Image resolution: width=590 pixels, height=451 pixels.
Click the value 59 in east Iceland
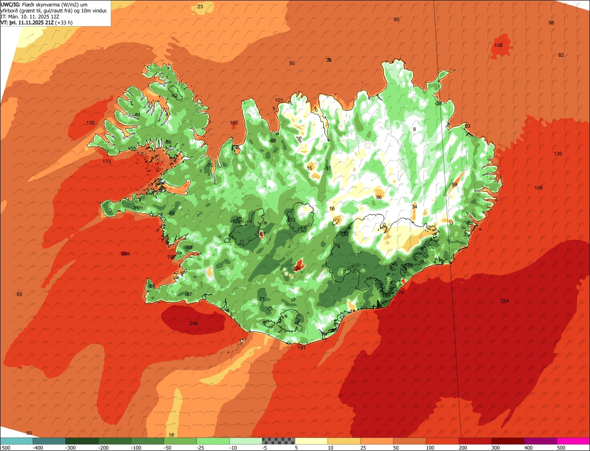click(454, 184)
